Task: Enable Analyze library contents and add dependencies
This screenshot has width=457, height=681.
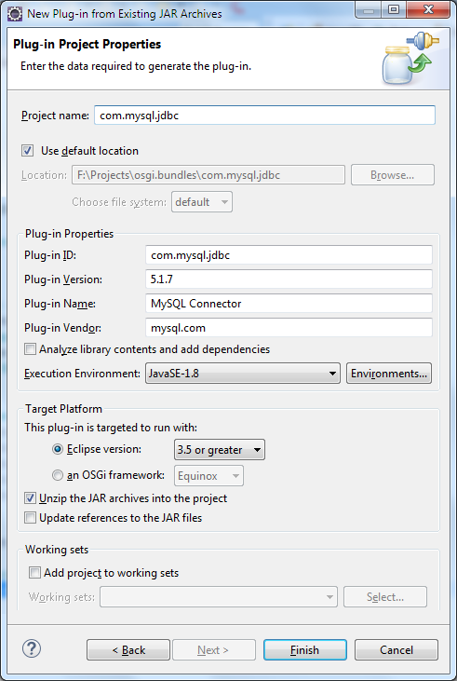Action: pos(30,349)
